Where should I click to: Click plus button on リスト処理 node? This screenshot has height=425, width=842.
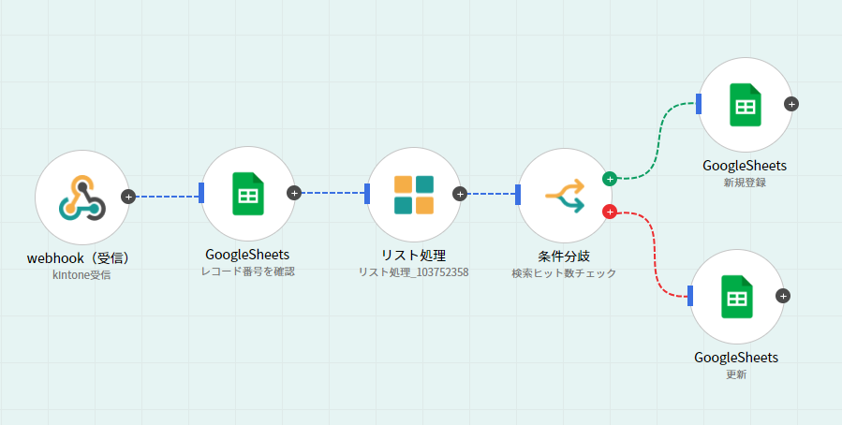(460, 194)
